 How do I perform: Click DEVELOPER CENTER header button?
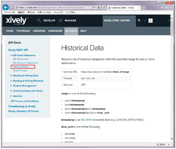[119, 21]
